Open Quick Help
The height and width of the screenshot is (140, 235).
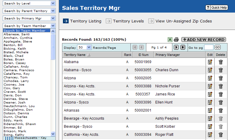[x=217, y=7]
